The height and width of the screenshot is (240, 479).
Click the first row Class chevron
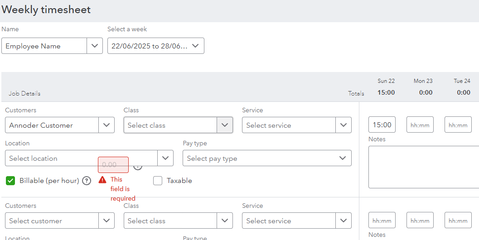[x=225, y=125]
